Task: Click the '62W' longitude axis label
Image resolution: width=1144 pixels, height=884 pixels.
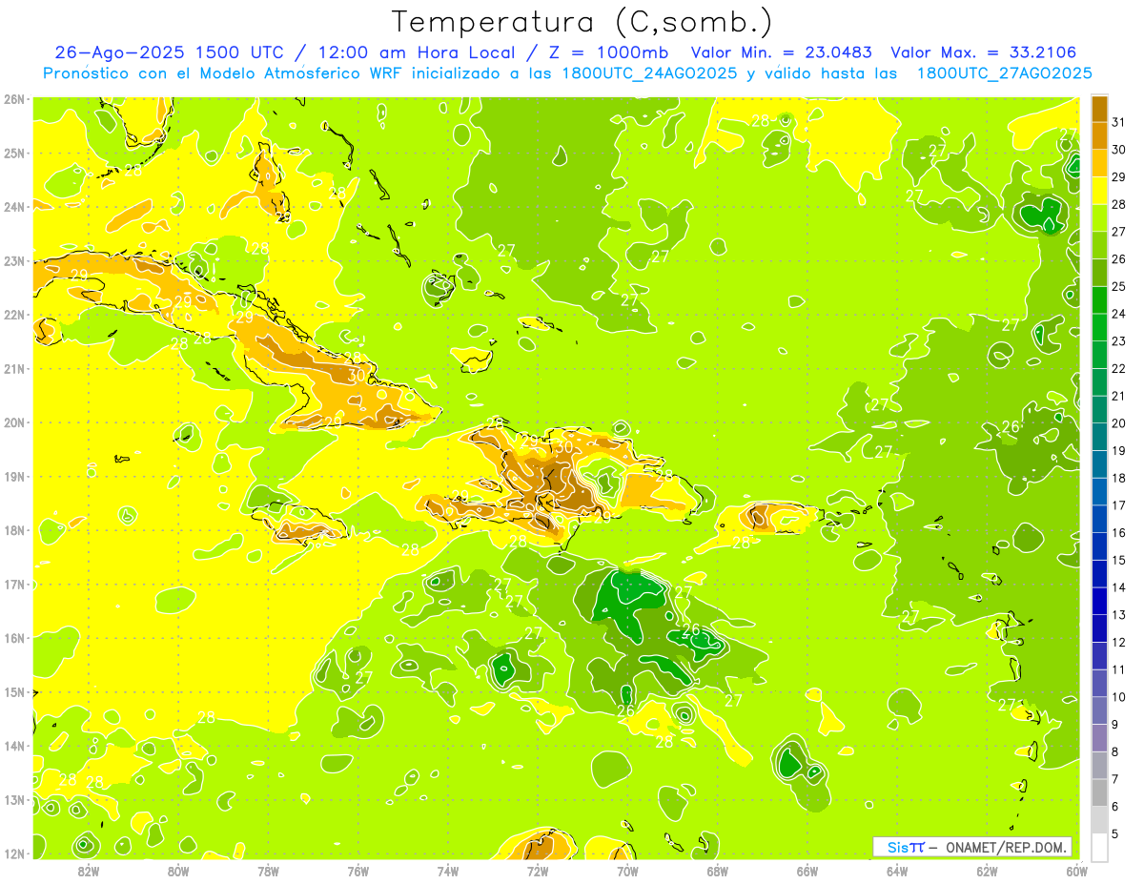Action: (x=987, y=871)
